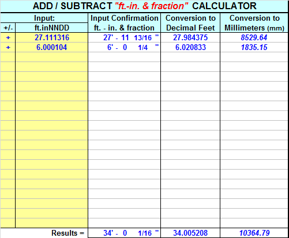Viewport: 289px width, 238px height.
Task: Click the plus sign in the first row
Action: point(8,37)
